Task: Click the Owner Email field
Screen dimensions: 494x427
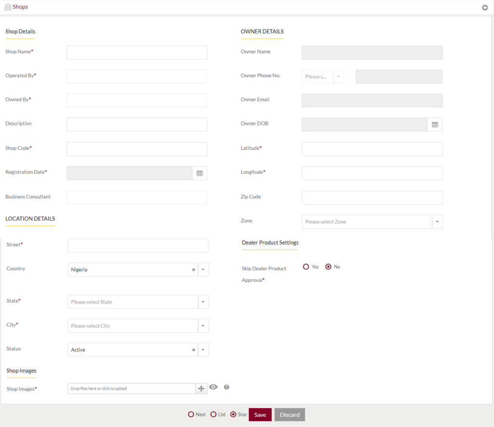Action: tap(372, 100)
